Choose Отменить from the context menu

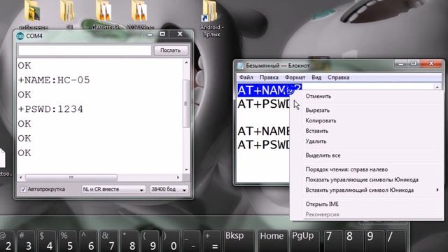(x=318, y=97)
